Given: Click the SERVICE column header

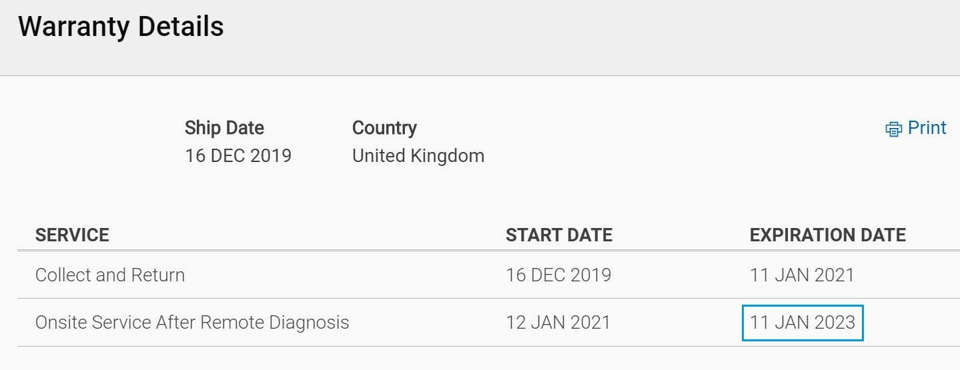Looking at the screenshot, I should (72, 235).
